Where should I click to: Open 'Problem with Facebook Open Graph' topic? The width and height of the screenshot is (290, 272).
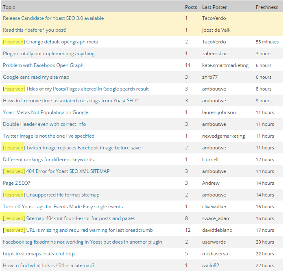pos(43,65)
